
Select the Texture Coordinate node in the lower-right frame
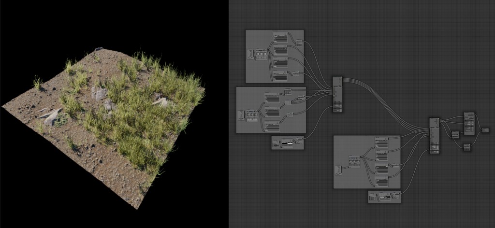click(x=338, y=170)
